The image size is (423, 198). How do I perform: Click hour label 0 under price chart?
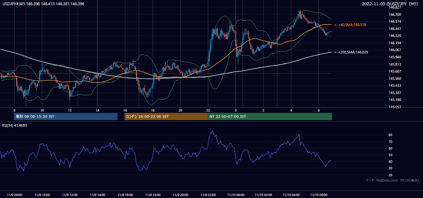(236, 110)
